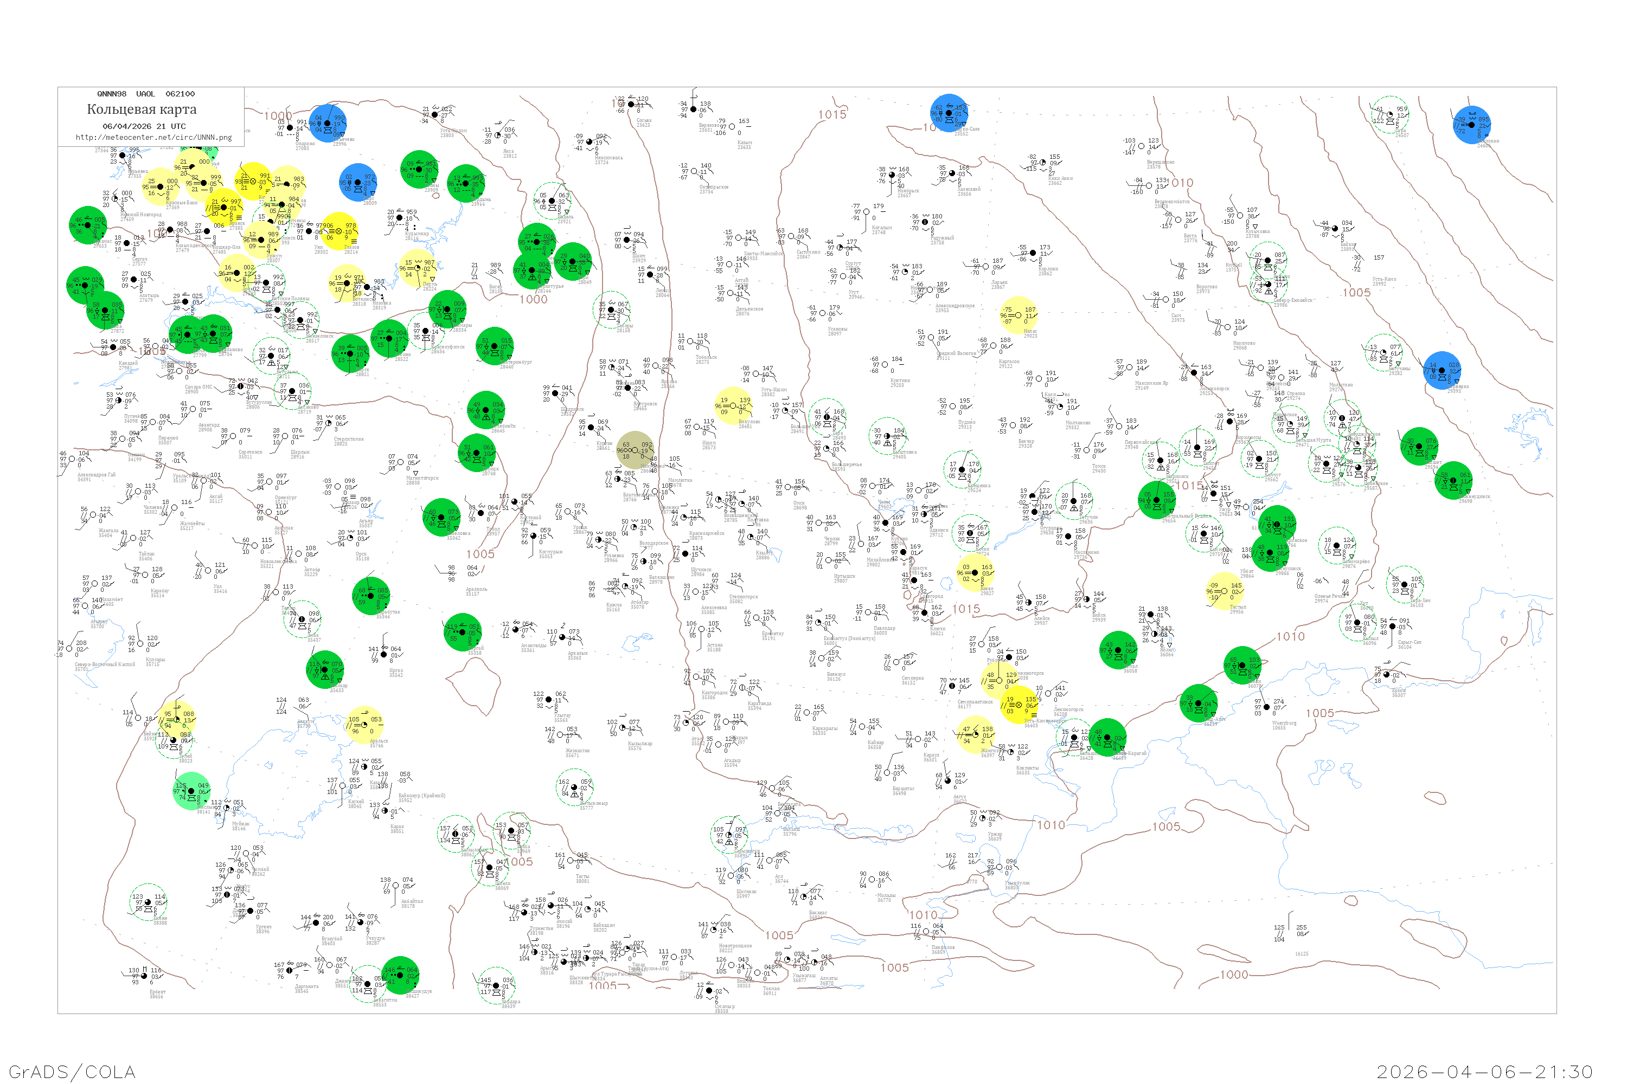Click the green Troitsk station circle
The width and height of the screenshot is (1627, 1084).
click(x=476, y=453)
